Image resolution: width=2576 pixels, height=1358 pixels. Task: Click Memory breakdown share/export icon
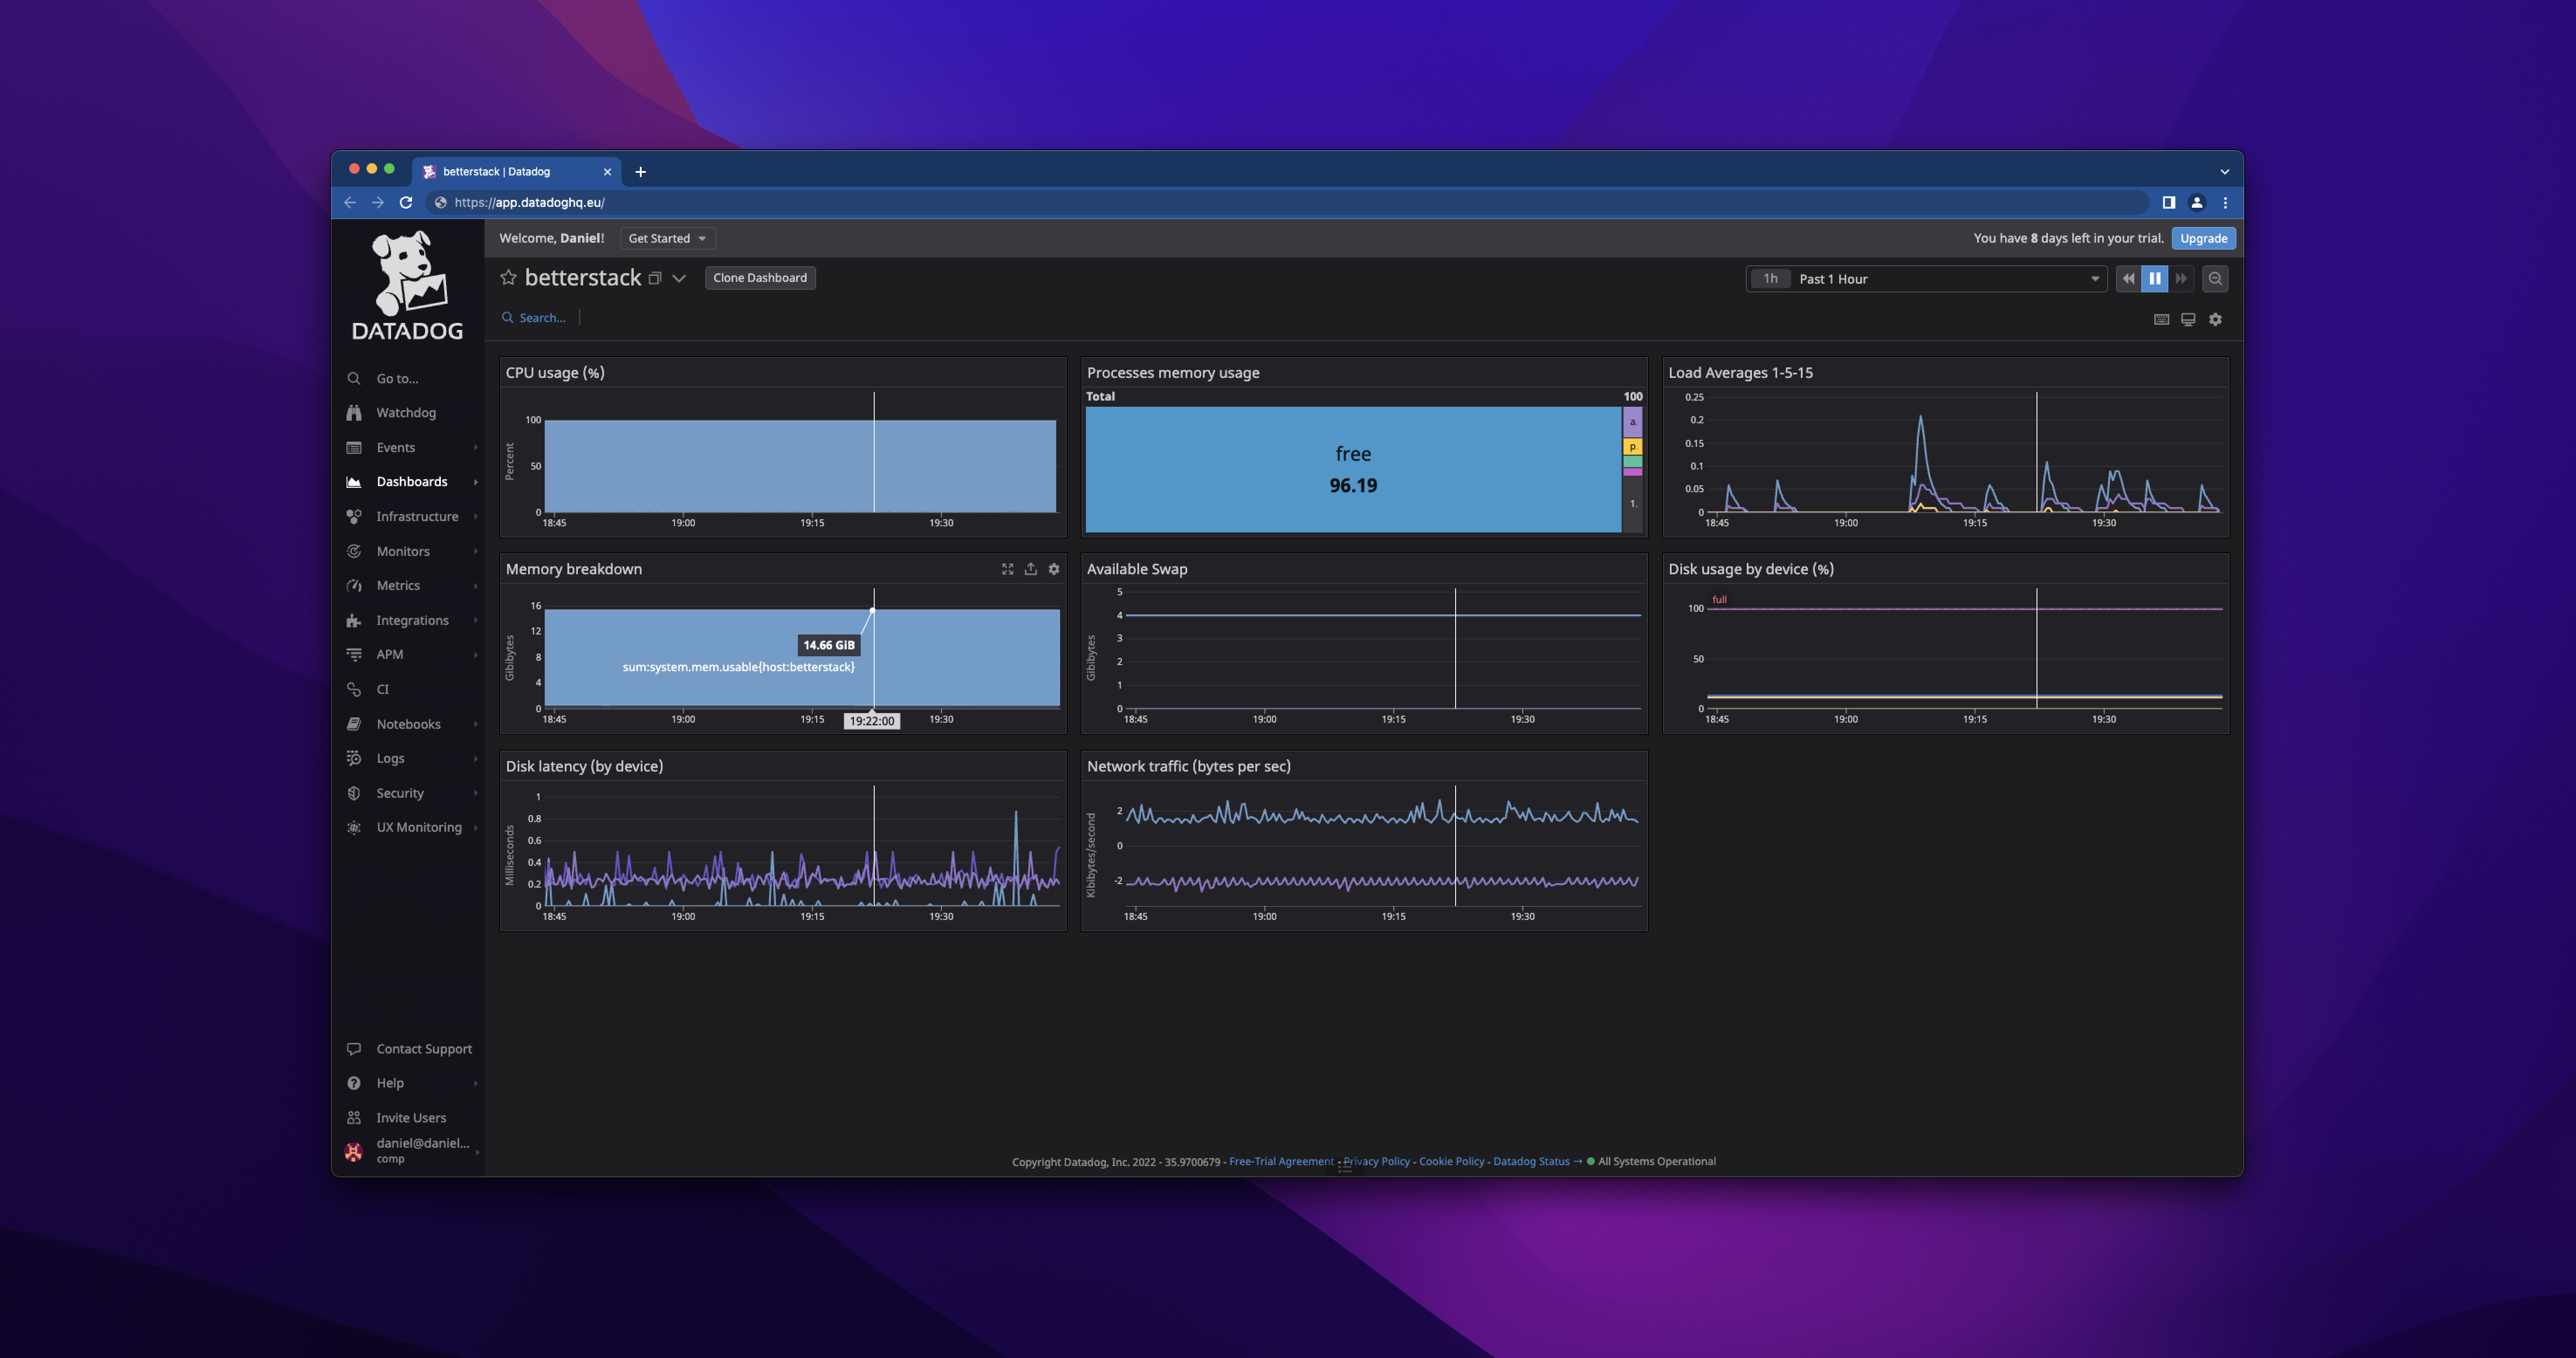tap(1030, 569)
